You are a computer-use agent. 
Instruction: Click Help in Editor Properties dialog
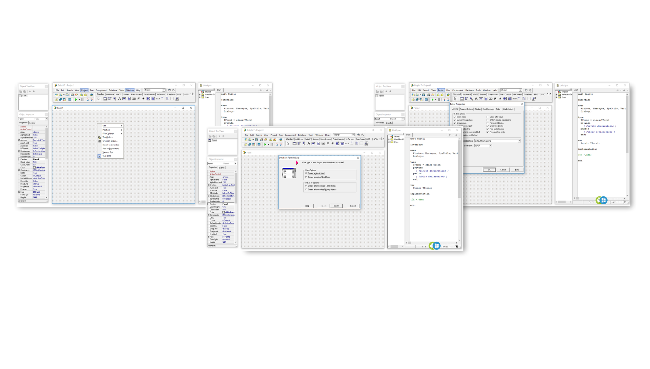click(517, 169)
